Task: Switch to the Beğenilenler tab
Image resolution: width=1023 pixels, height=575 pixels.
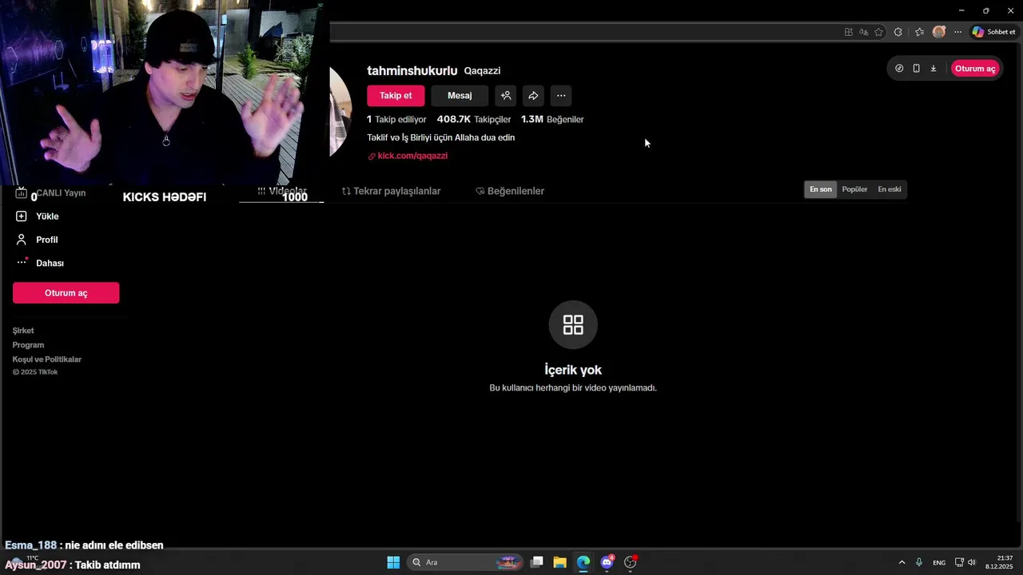Action: tap(510, 191)
